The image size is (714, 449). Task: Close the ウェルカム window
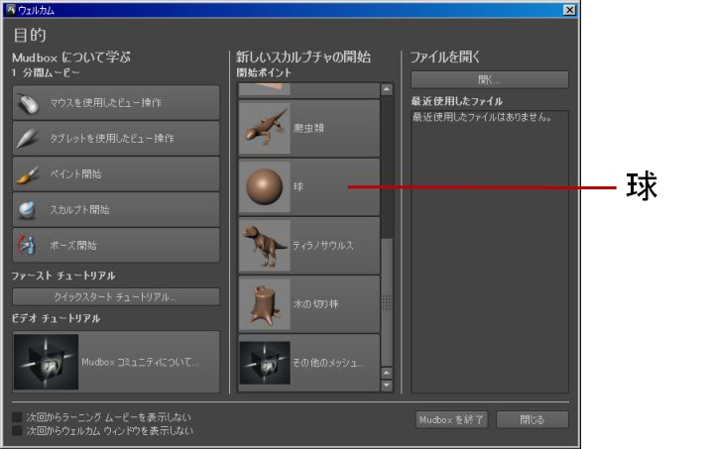(x=569, y=10)
